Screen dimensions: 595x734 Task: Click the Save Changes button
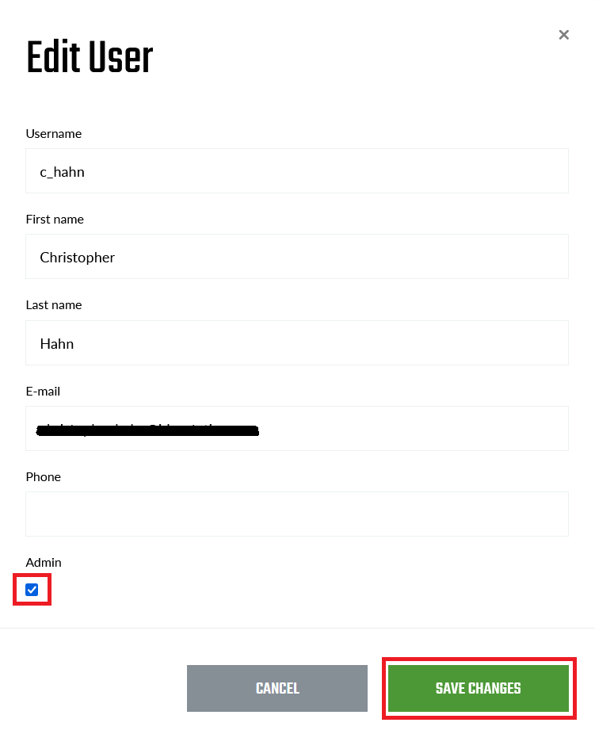479,688
